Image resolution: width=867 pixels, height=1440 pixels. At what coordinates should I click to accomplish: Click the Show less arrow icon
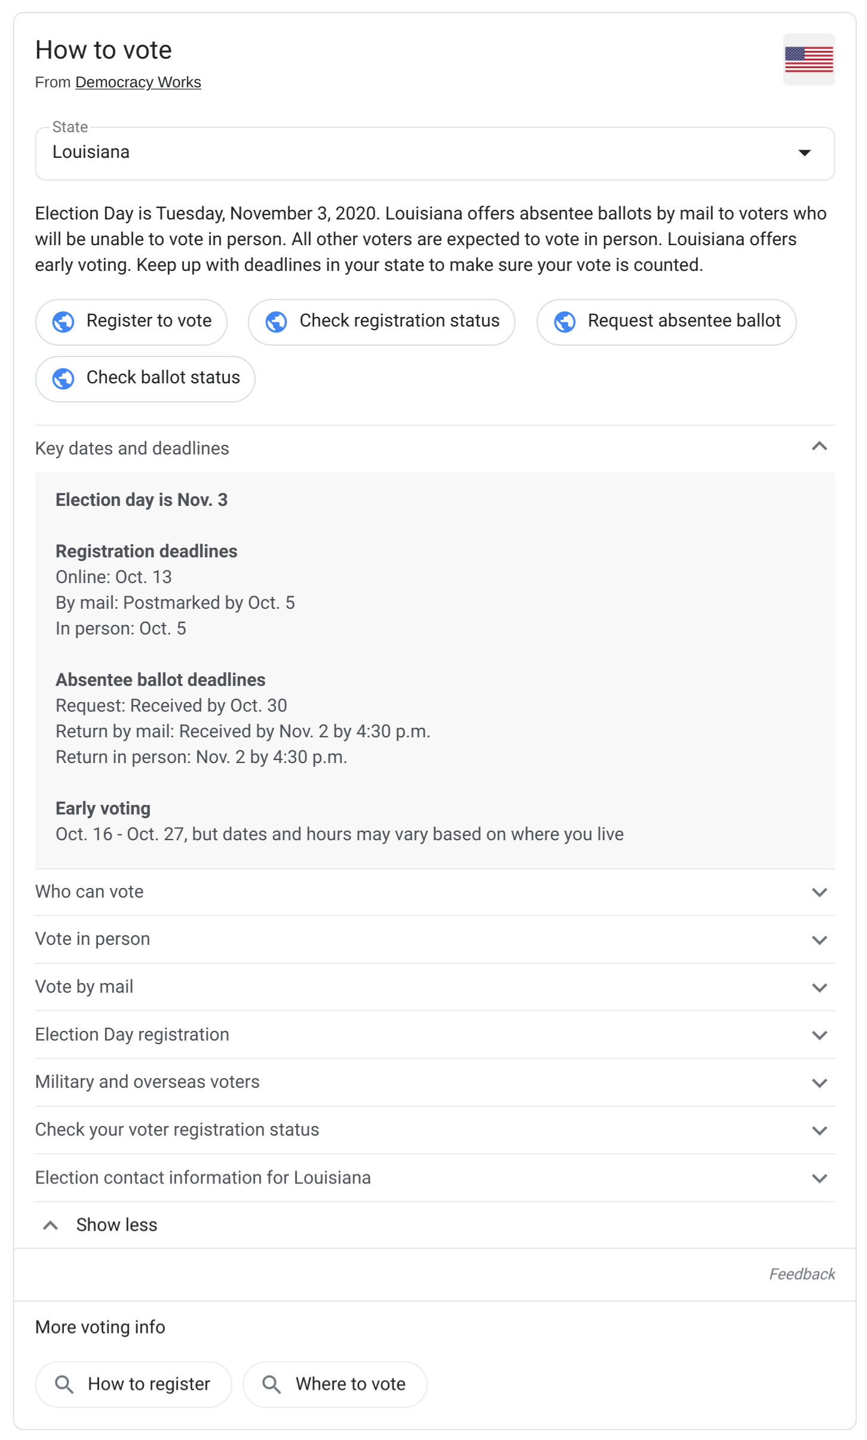[51, 1225]
